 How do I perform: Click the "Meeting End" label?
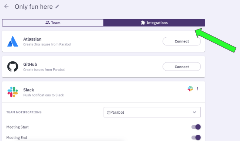click(x=17, y=138)
